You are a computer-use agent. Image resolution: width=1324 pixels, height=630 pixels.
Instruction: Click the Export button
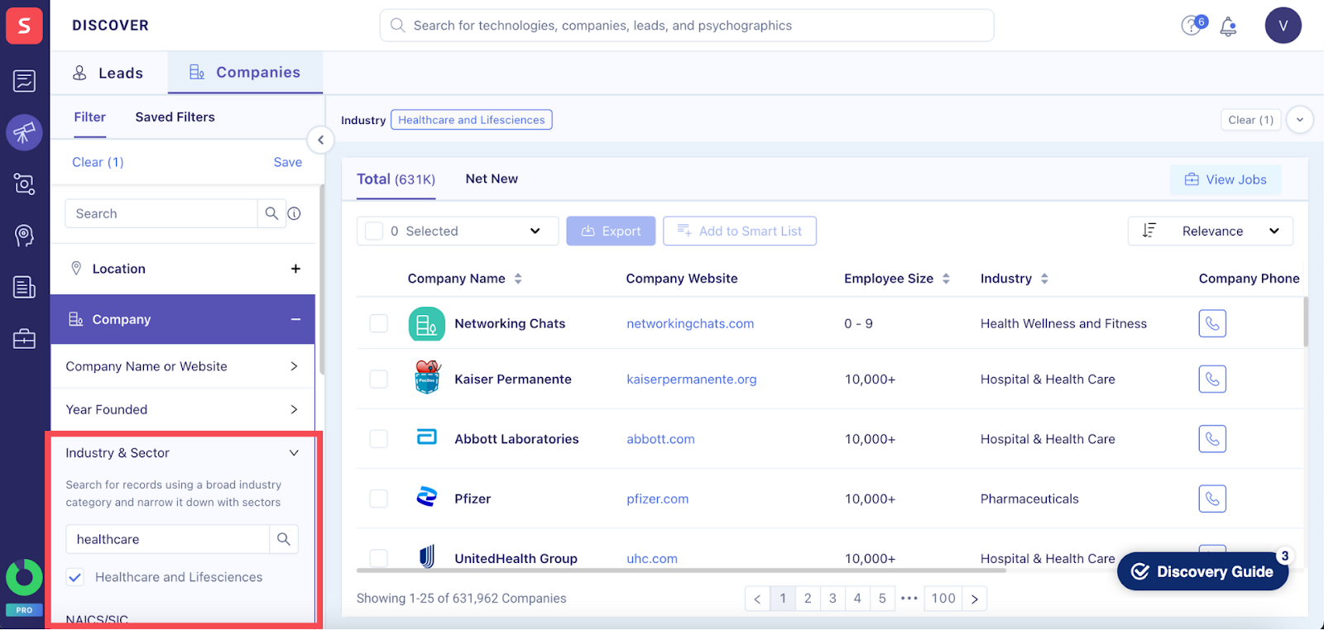pyautogui.click(x=611, y=231)
